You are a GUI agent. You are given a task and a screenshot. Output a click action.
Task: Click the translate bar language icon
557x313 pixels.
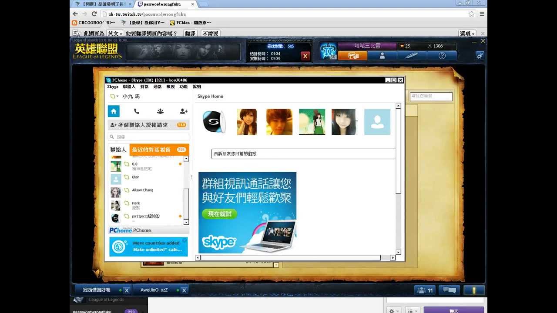coord(76,33)
